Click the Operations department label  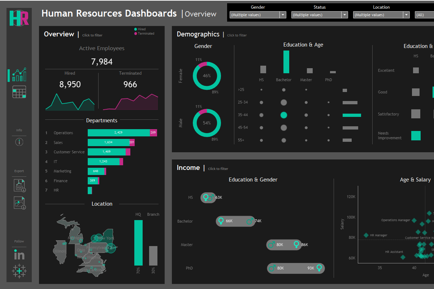(x=64, y=133)
